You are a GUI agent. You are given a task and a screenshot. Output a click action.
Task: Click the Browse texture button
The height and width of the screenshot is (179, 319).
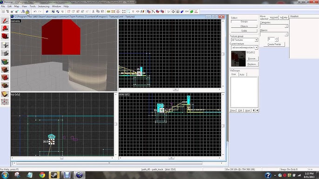pyautogui.click(x=253, y=58)
